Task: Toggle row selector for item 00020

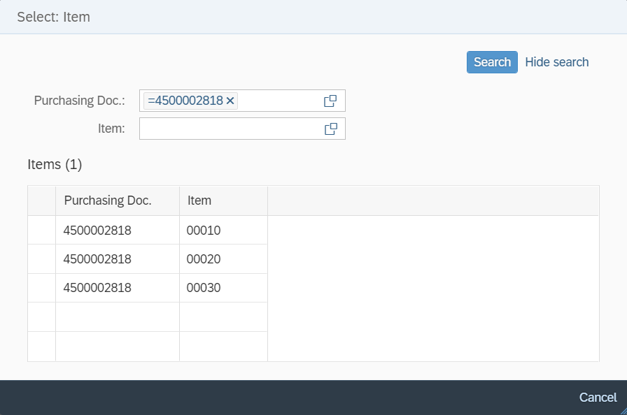Action: point(41,259)
